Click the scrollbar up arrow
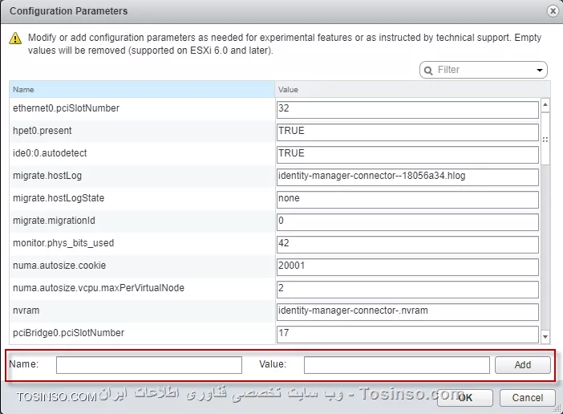The width and height of the screenshot is (563, 414). 545,105
